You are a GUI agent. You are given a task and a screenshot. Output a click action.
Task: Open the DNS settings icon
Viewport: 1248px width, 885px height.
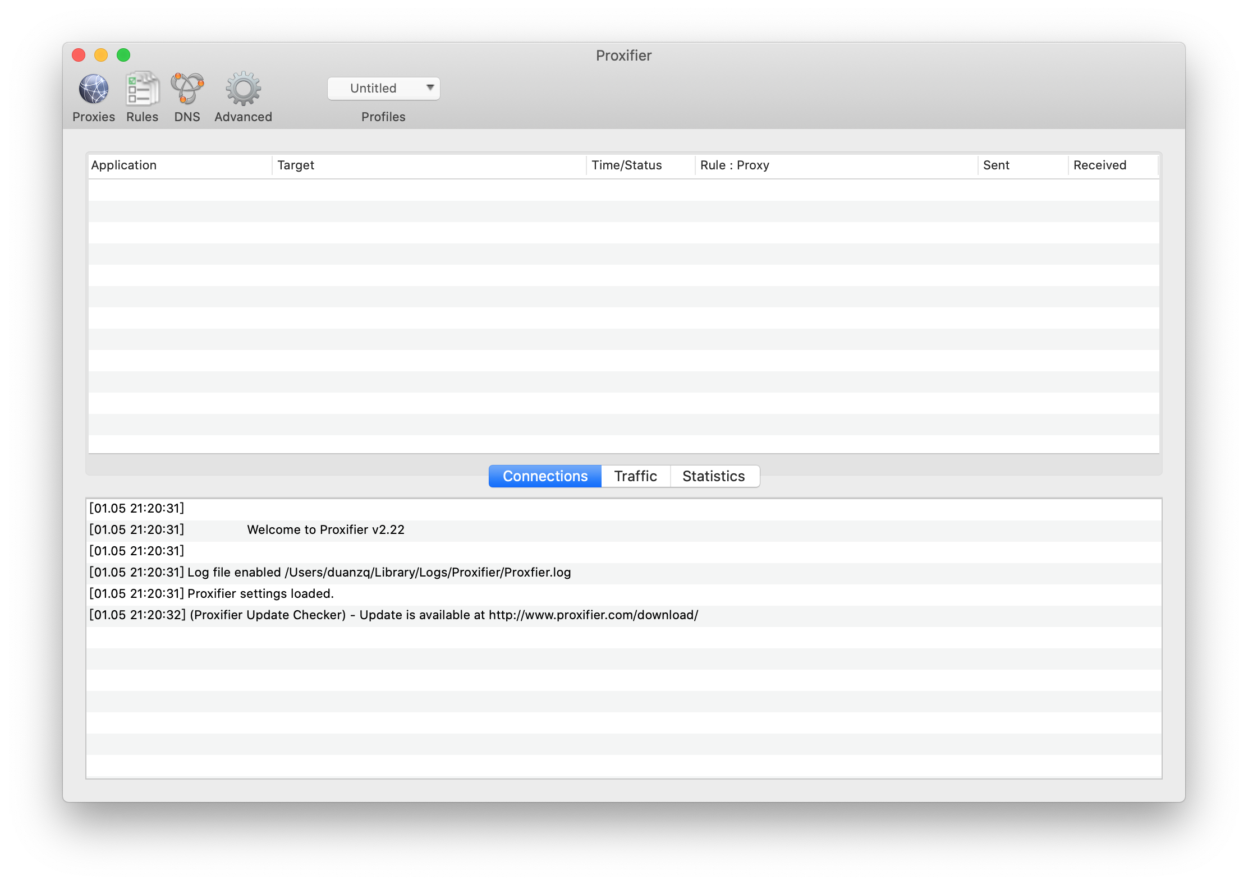[x=187, y=90]
